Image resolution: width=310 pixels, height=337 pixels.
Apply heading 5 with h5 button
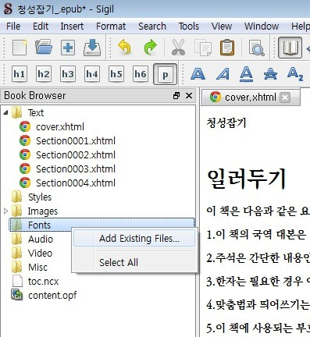click(x=116, y=74)
